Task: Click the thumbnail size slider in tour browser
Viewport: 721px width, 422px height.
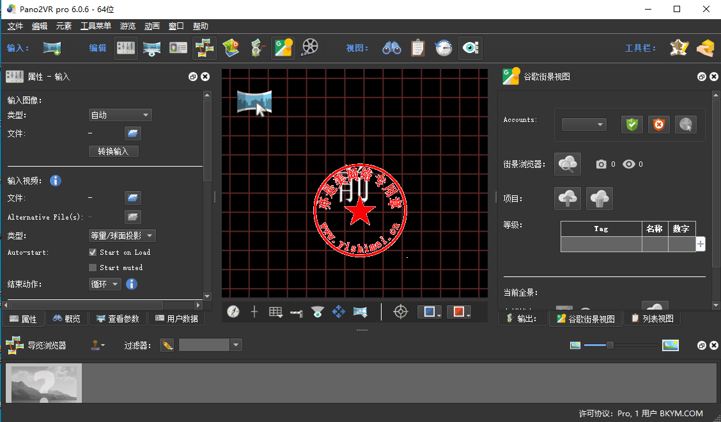Action: pos(610,345)
